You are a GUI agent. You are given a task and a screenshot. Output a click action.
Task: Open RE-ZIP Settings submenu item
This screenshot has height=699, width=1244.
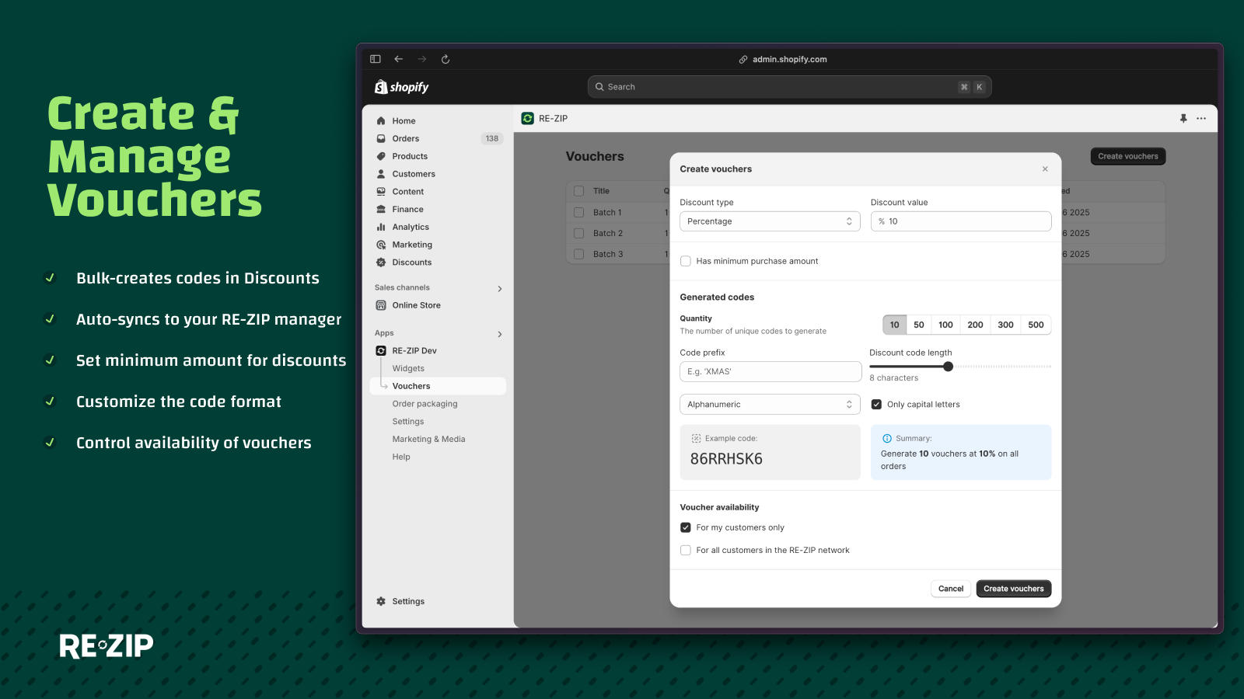[x=408, y=422]
